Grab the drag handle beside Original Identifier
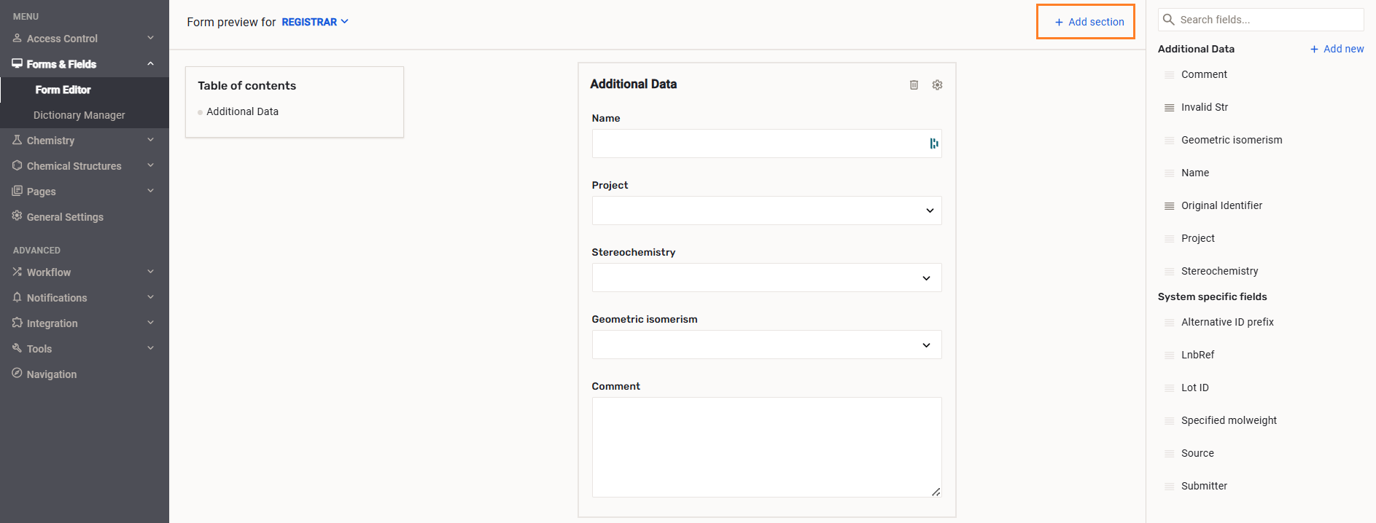The image size is (1376, 523). pos(1169,206)
